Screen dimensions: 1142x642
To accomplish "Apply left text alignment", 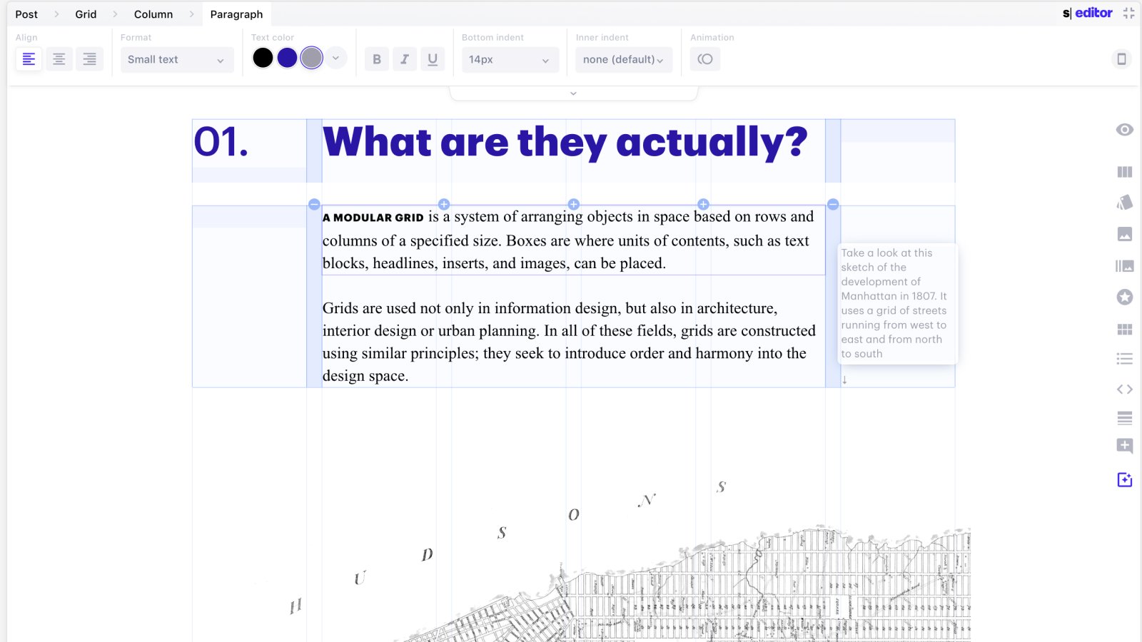I will click(29, 59).
